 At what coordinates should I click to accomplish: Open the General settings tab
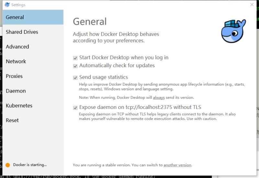pos(33,17)
